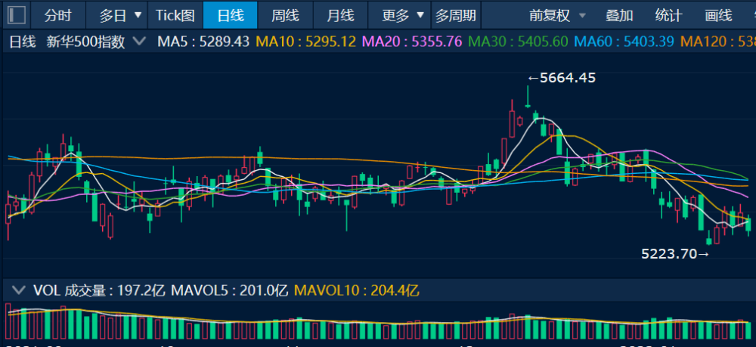Viewport: 756px width, 347px height.
Task: Toggle the left sidebar panel icon
Action: pos(16,15)
